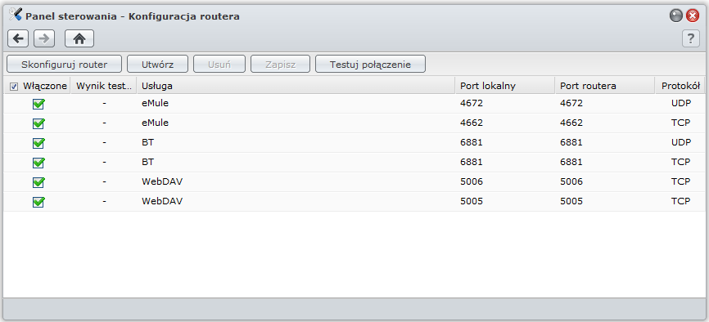Close the window with the red X
This screenshot has width=709, height=322.
click(693, 16)
